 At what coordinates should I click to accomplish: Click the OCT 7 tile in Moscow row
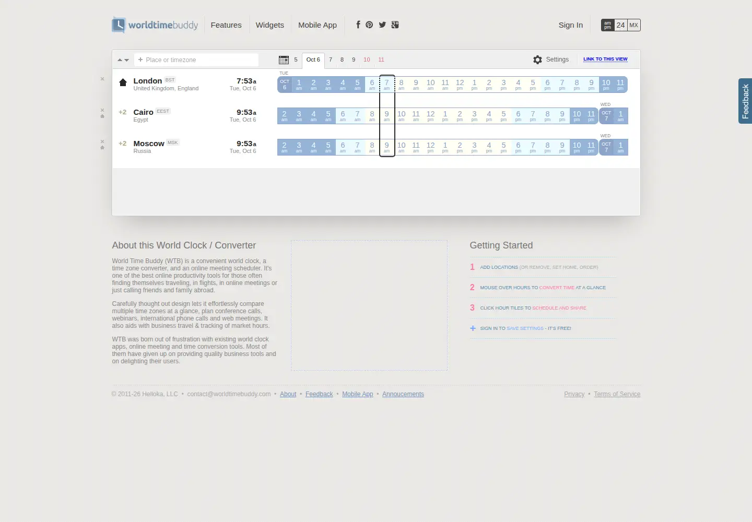click(606, 147)
